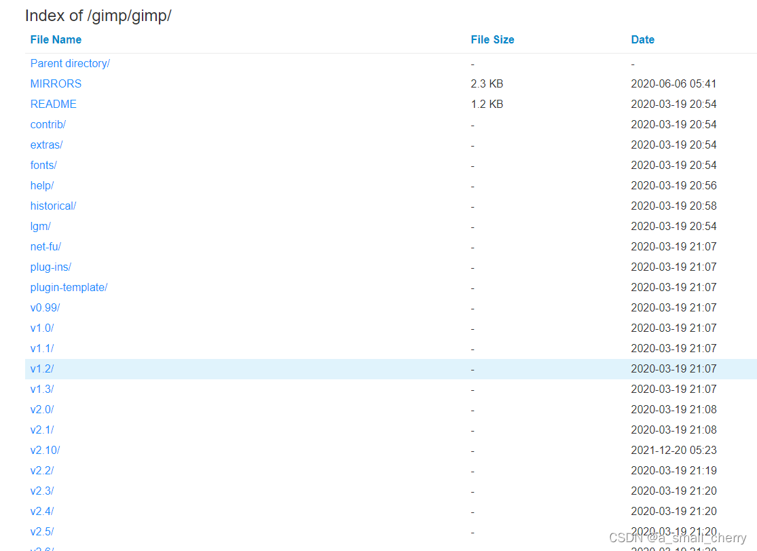The image size is (757, 551).
Task: Open the highlighted v1.2/ directory
Action: point(42,368)
